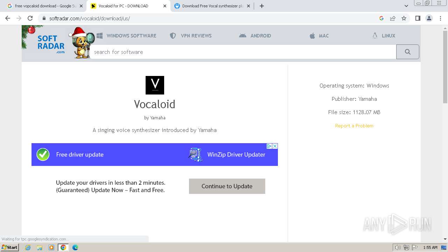Viewport: 448px width, 252px height.
Task: Open the network tray icon
Action: tap(406, 247)
